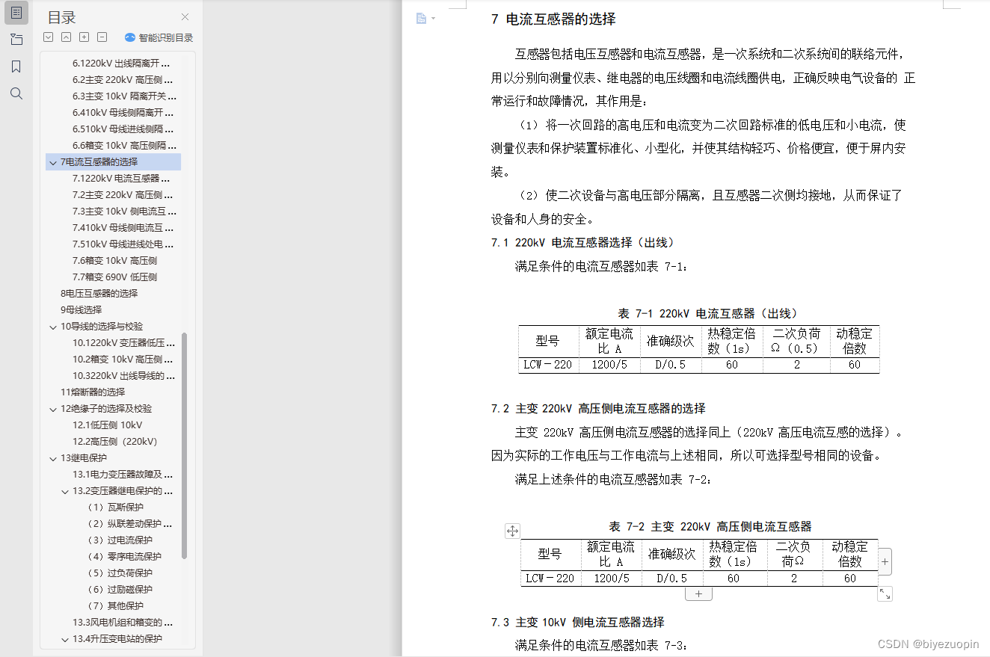Viewport: 990px width, 657px height.
Task: Click the heading 7.3 主变 10kV 侧电流互感器选择
Action: coord(577,622)
